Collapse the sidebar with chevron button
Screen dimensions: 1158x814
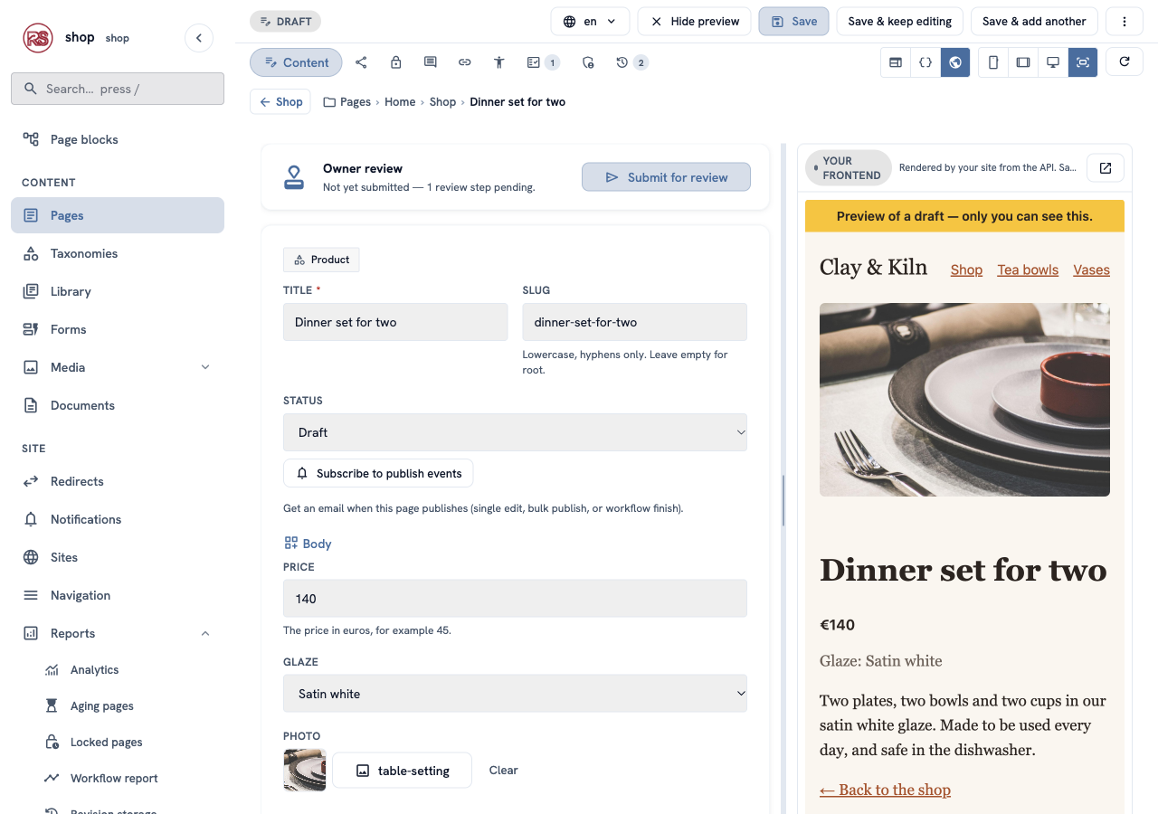(199, 38)
